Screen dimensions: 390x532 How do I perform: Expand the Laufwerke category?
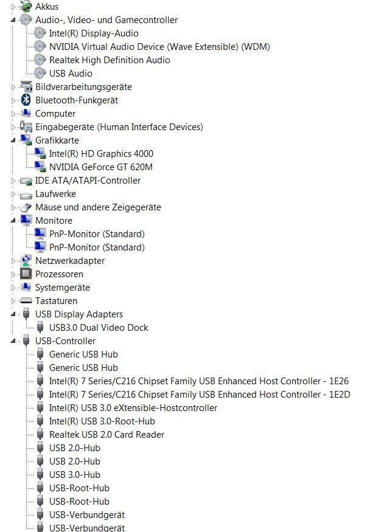pos(13,194)
